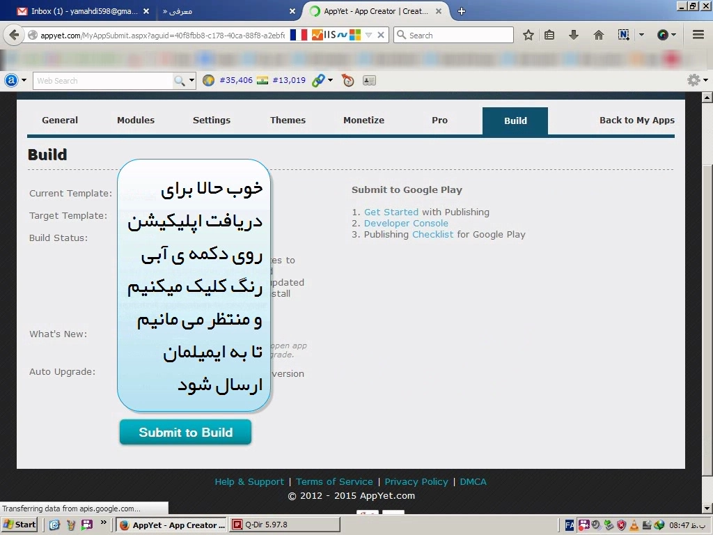Open the Publishing Checklist link
Viewport: 713px width, 535px height.
click(433, 234)
